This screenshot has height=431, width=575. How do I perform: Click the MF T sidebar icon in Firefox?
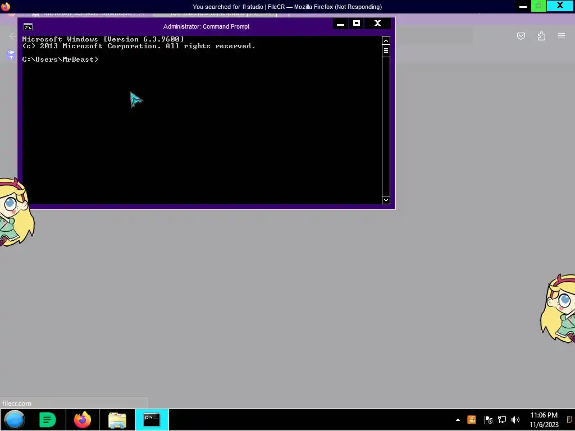click(11, 55)
